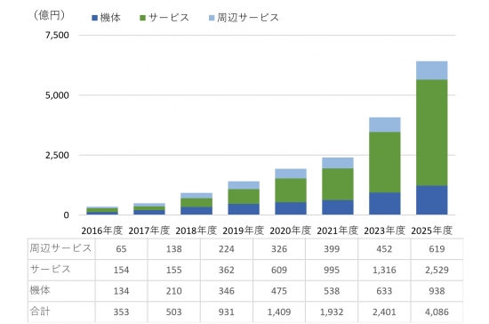The image size is (489, 324).
Task: Click the dark blue segment of the 2023年度 bar
Action: [x=384, y=204]
